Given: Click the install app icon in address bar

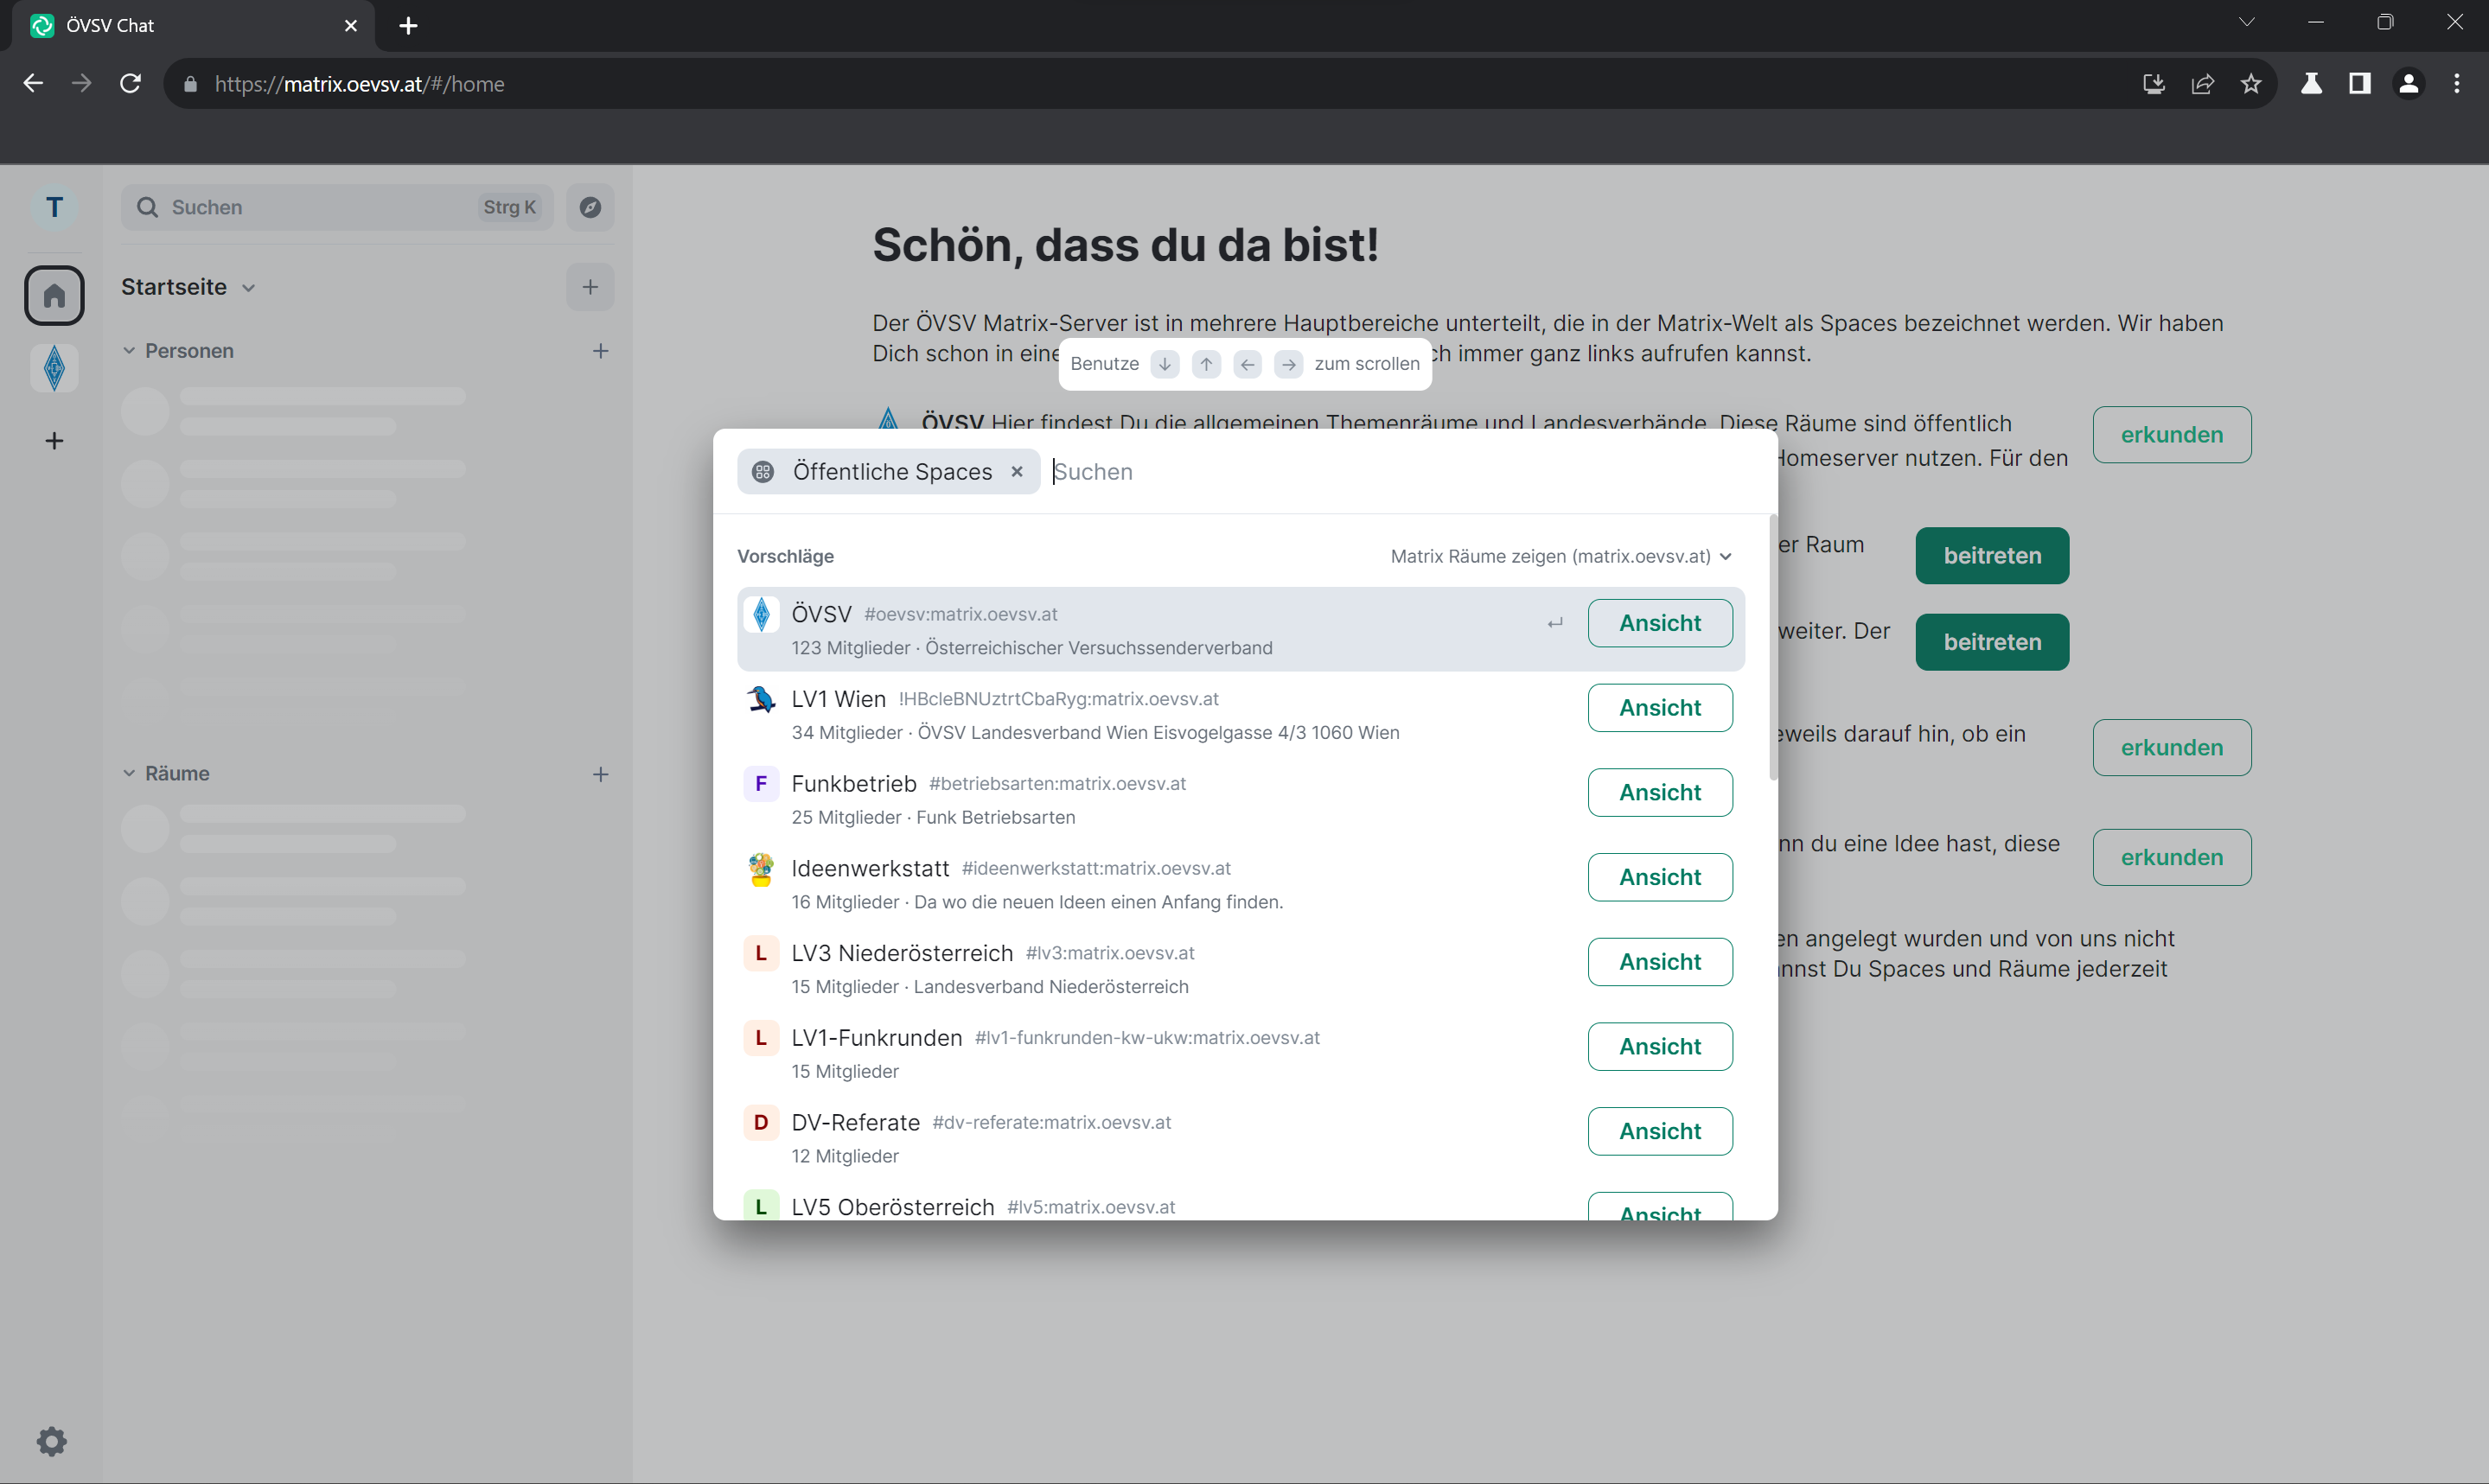Looking at the screenshot, I should coord(2154,84).
